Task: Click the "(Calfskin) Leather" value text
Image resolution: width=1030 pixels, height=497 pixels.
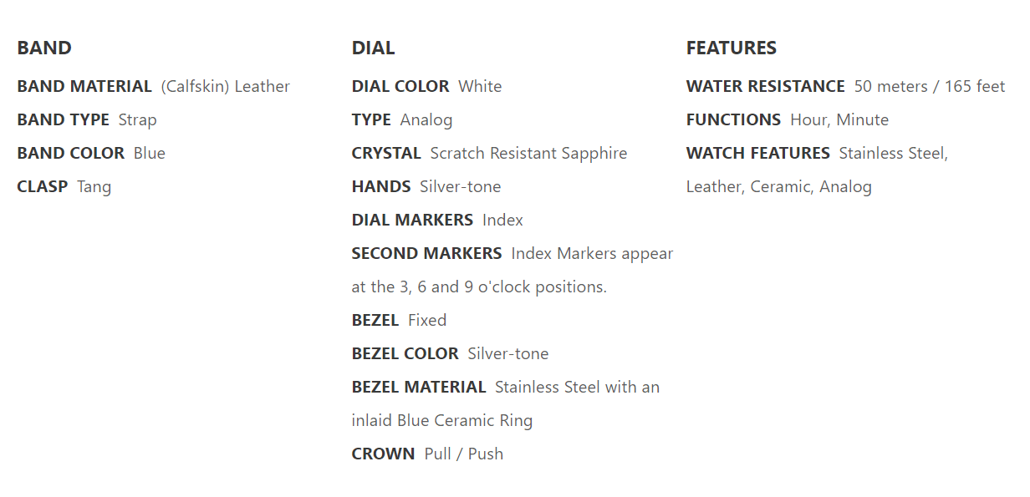Action: (226, 86)
